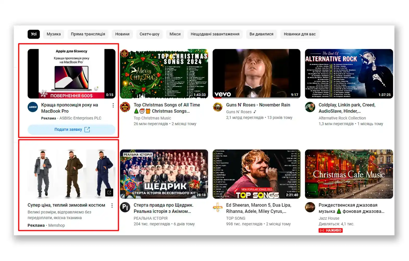Select the Мікси filter chip

click(175, 34)
